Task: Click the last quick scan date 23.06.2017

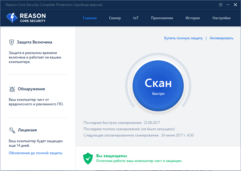Action: click(x=152, y=123)
